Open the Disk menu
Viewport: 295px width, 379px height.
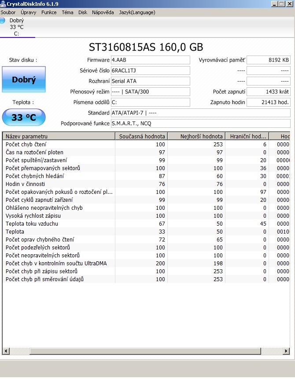pyautogui.click(x=83, y=12)
